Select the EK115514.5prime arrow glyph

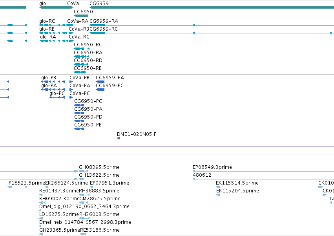pyautogui.click(x=218, y=187)
